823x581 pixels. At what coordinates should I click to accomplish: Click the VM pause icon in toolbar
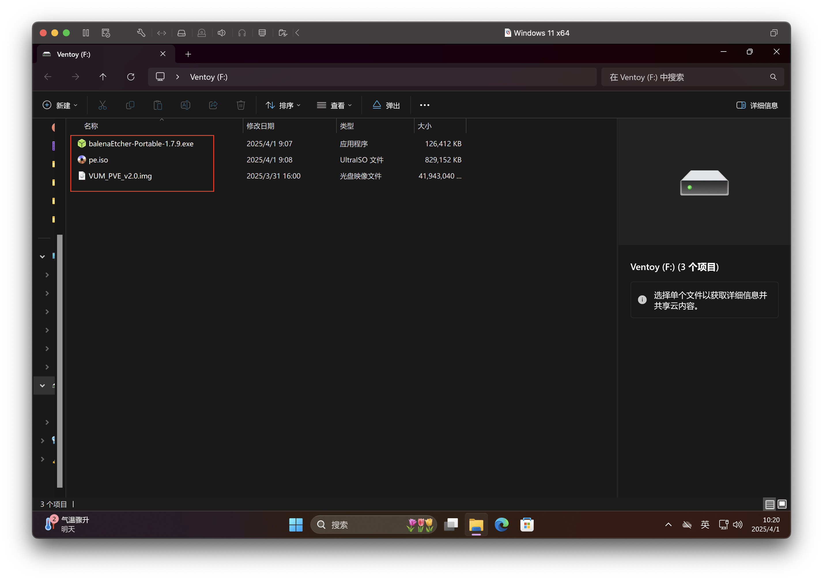[86, 33]
